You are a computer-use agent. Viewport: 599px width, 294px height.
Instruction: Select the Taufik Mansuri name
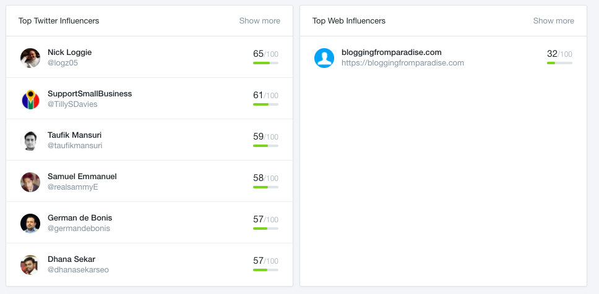(74, 135)
